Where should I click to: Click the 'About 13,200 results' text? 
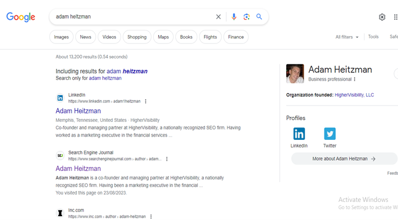tap(92, 57)
